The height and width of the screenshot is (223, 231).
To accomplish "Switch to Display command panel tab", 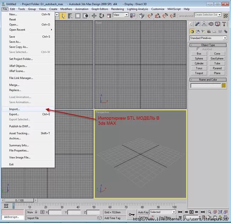I will coord(217,24).
